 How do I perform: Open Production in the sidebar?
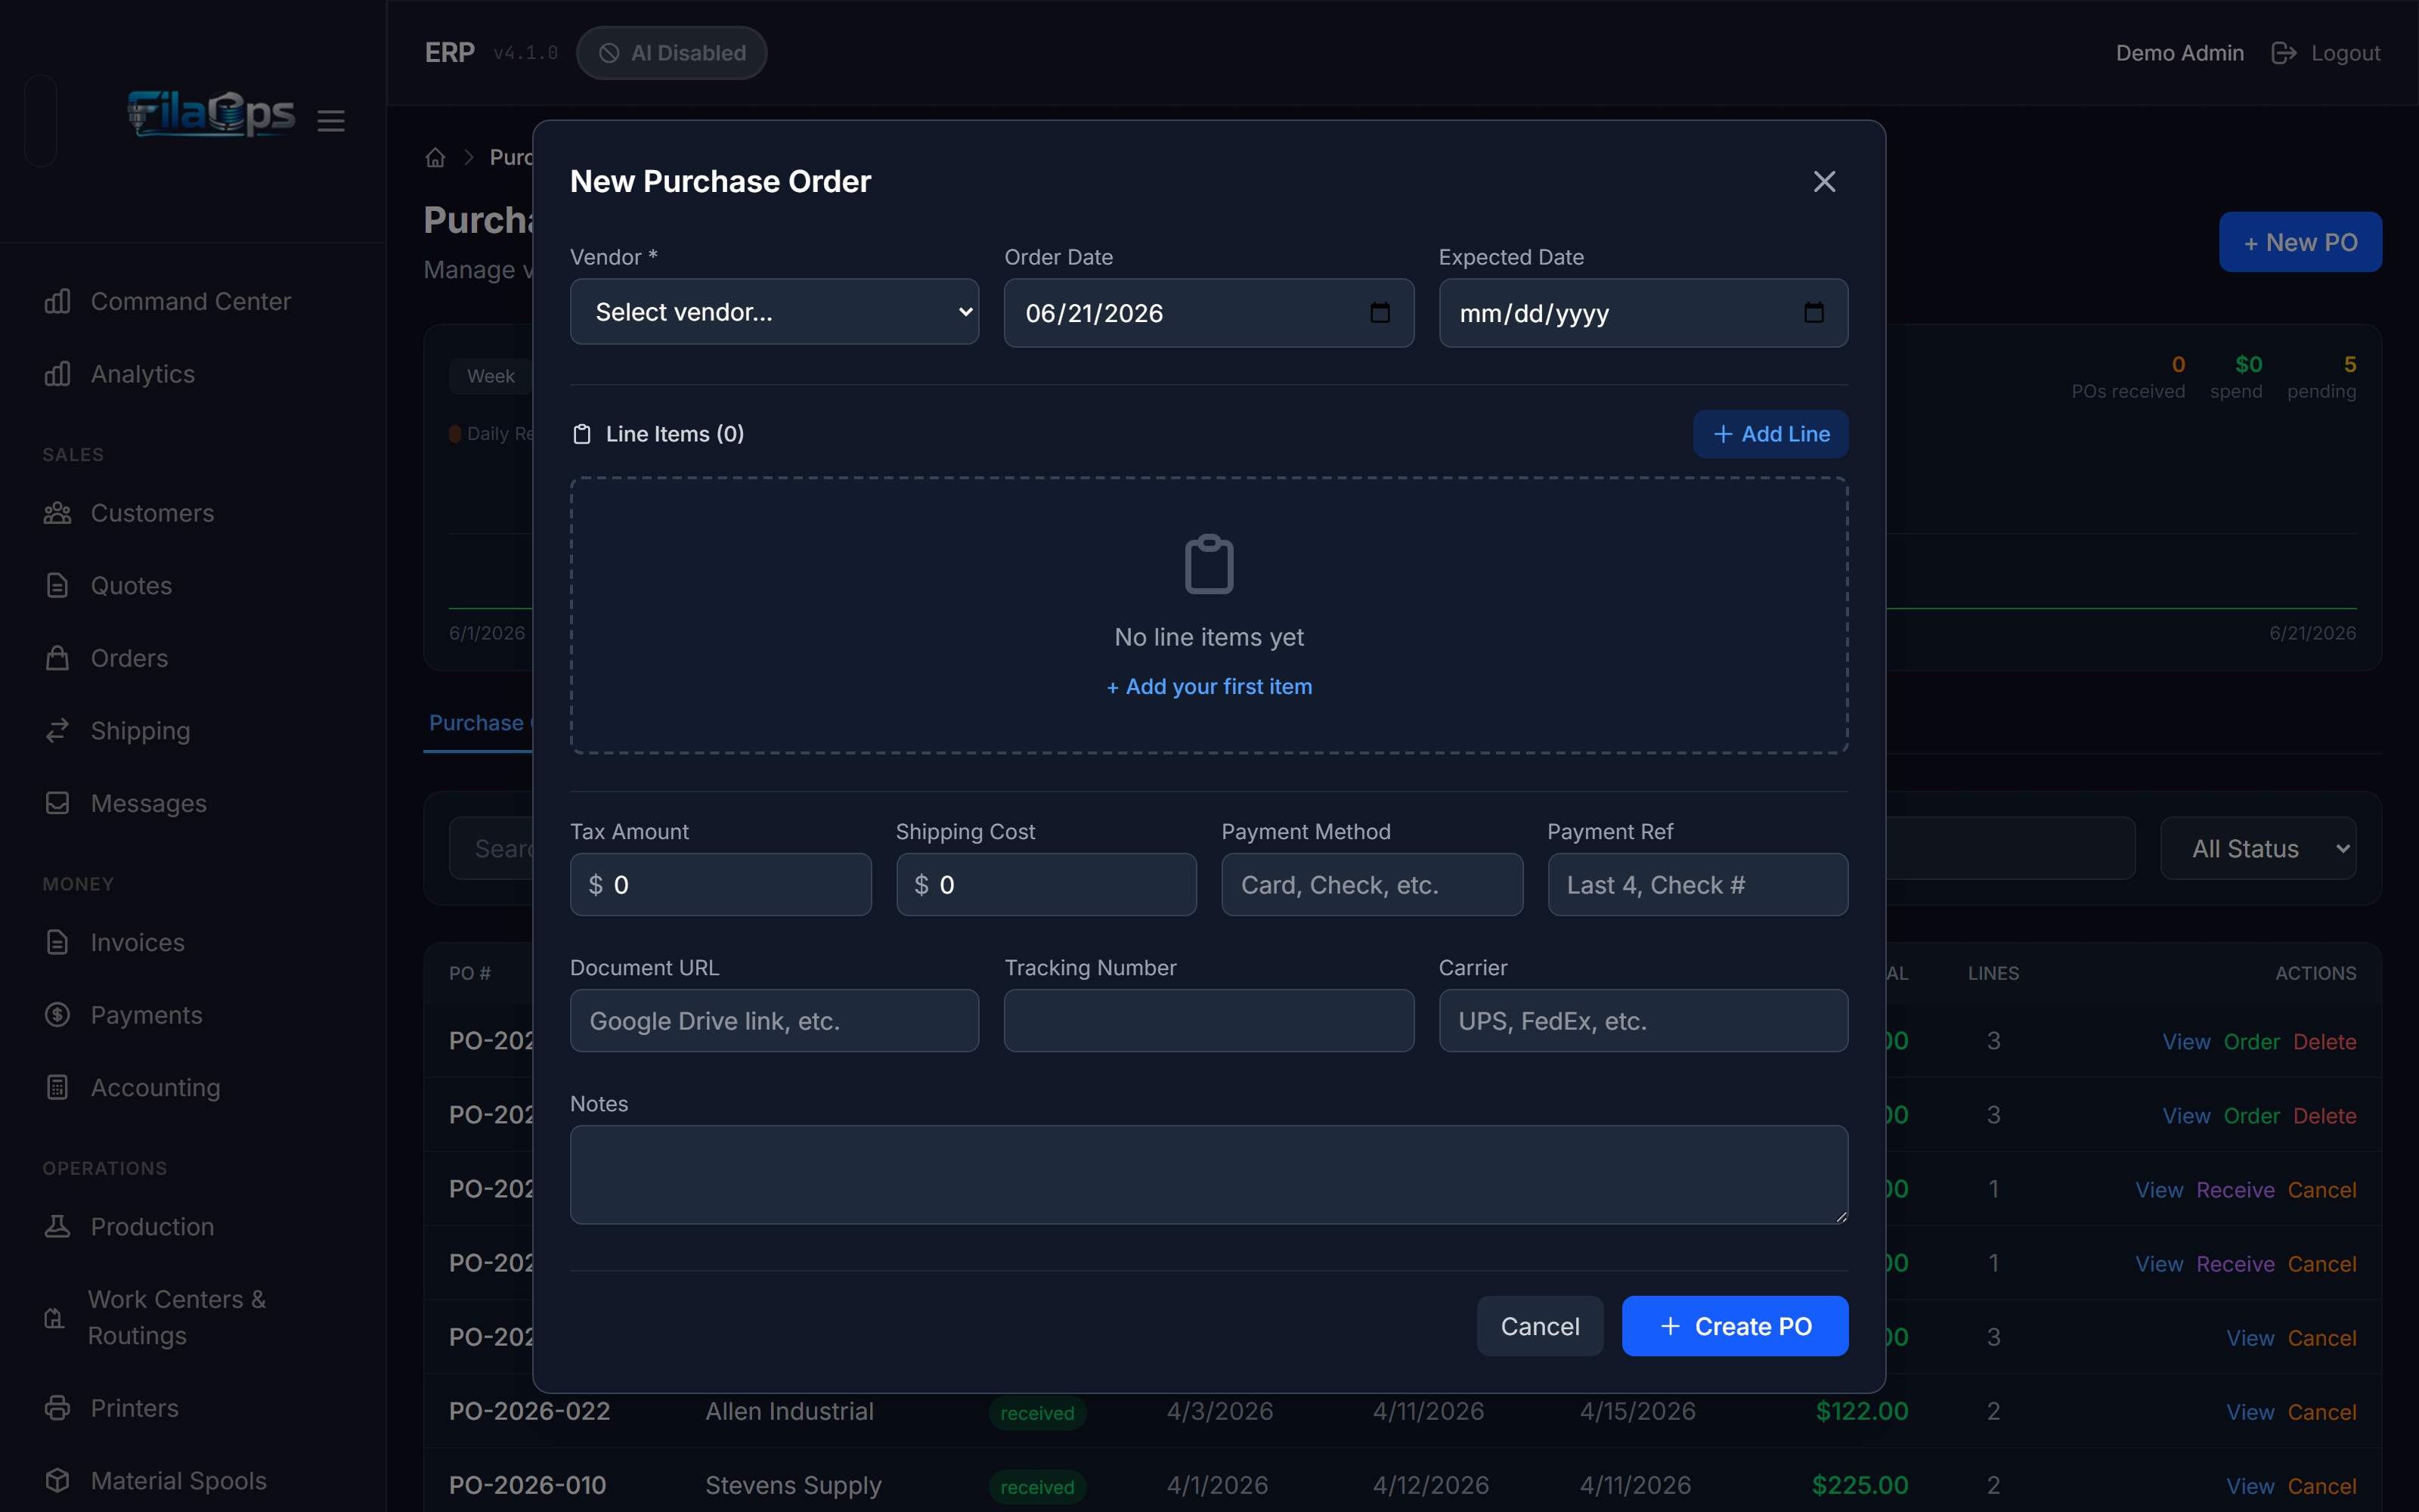click(152, 1226)
